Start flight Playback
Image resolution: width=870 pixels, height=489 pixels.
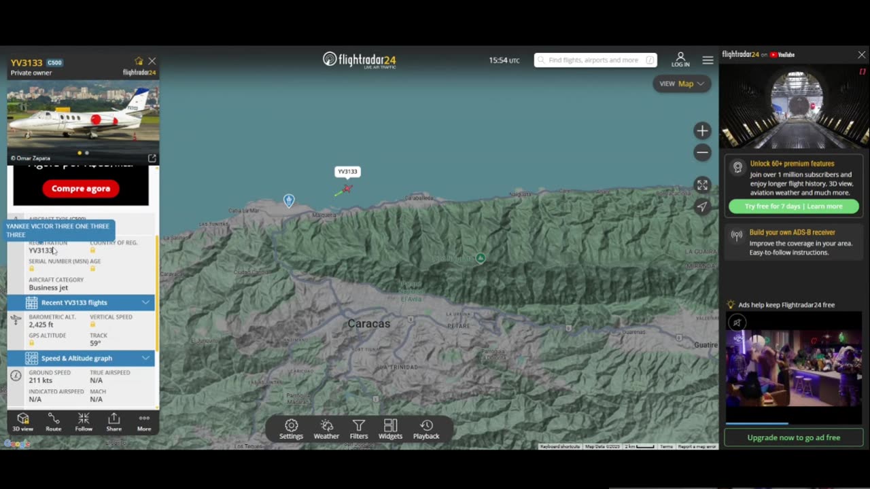[426, 429]
